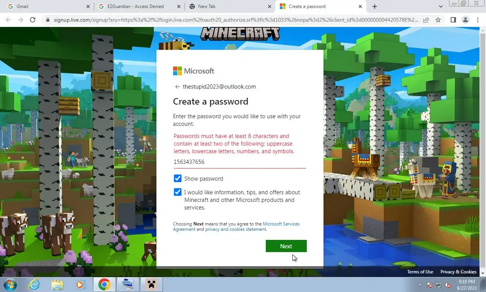This screenshot has width=486, height=292.
Task: Click the password input field
Action: (x=240, y=162)
